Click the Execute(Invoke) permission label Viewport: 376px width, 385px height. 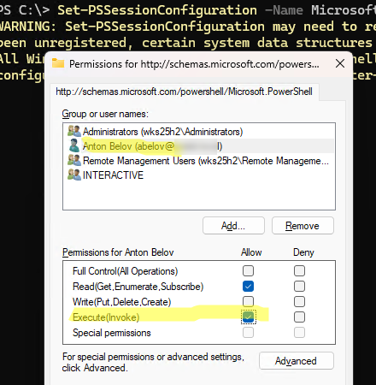point(106,317)
